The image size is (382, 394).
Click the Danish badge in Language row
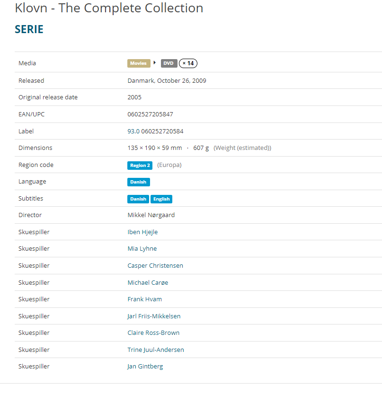point(138,182)
